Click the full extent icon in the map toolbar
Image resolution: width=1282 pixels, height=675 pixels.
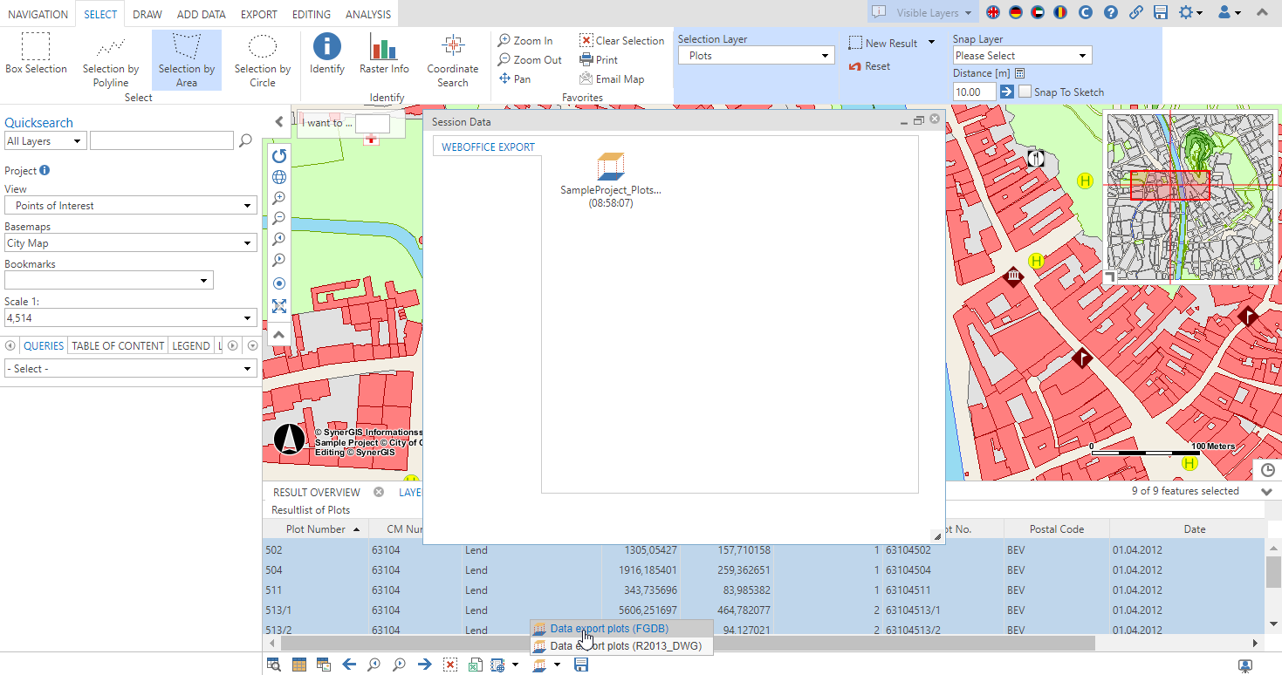point(278,305)
